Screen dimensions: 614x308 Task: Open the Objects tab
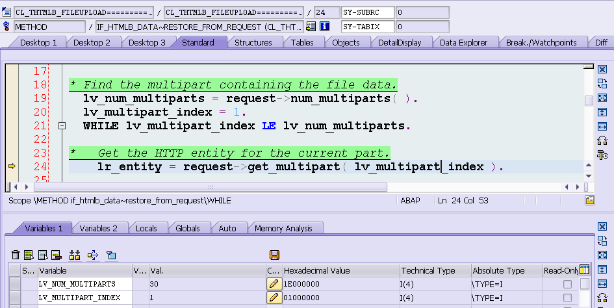tap(346, 42)
